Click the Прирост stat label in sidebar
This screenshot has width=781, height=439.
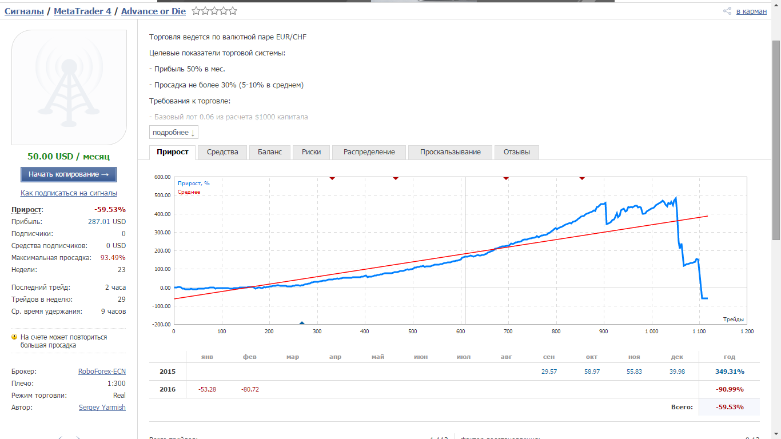point(27,210)
